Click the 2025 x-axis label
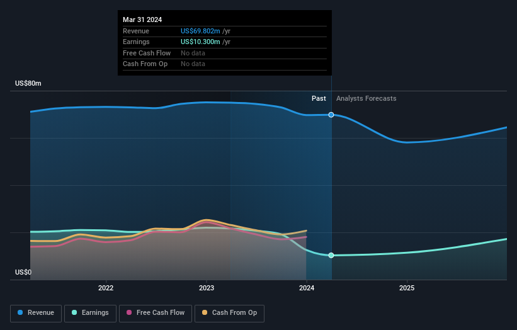 407,288
